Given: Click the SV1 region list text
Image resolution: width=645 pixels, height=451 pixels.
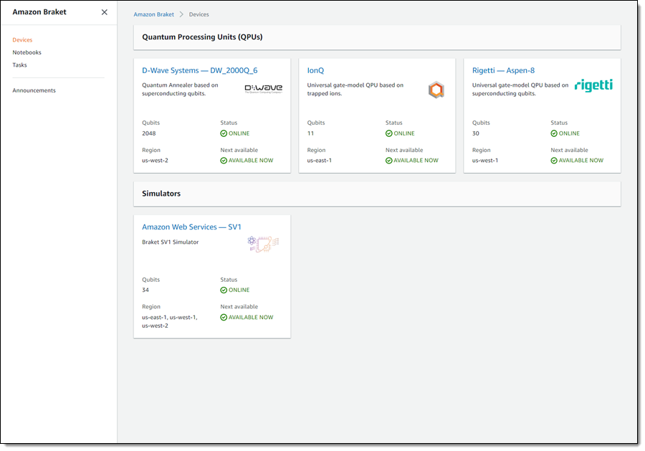Looking at the screenshot, I should pos(170,321).
